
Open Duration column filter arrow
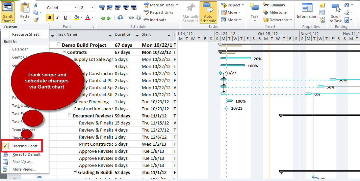(x=137, y=36)
